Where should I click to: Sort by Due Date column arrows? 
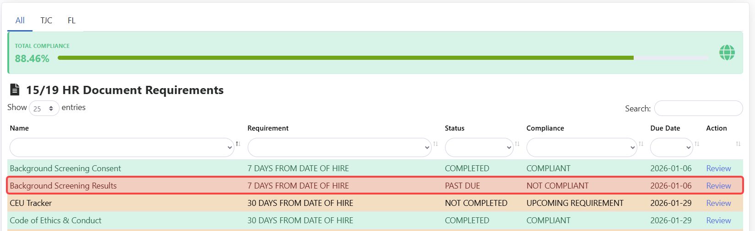coord(697,144)
